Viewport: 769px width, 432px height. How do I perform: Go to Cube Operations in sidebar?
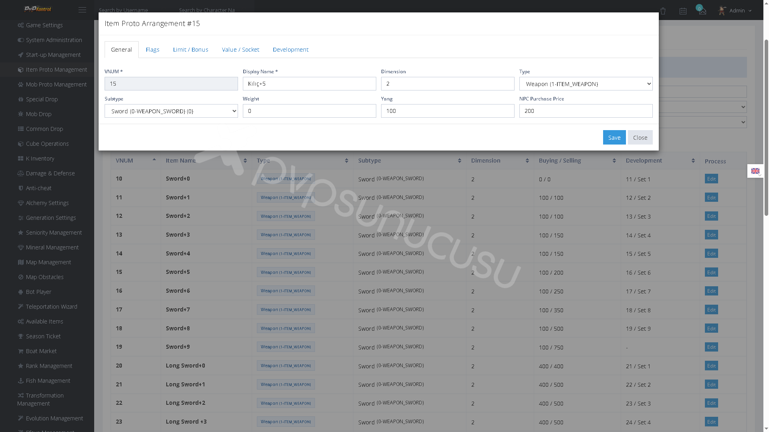(x=47, y=144)
